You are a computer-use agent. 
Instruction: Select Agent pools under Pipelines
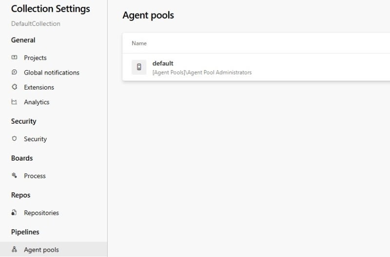tap(41, 250)
